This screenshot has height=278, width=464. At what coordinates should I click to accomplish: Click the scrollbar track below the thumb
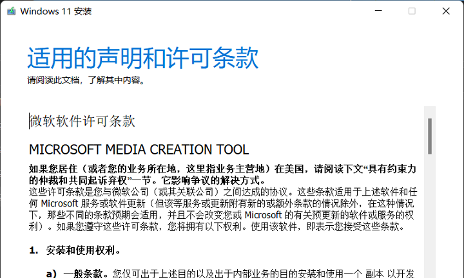pyautogui.click(x=430, y=216)
